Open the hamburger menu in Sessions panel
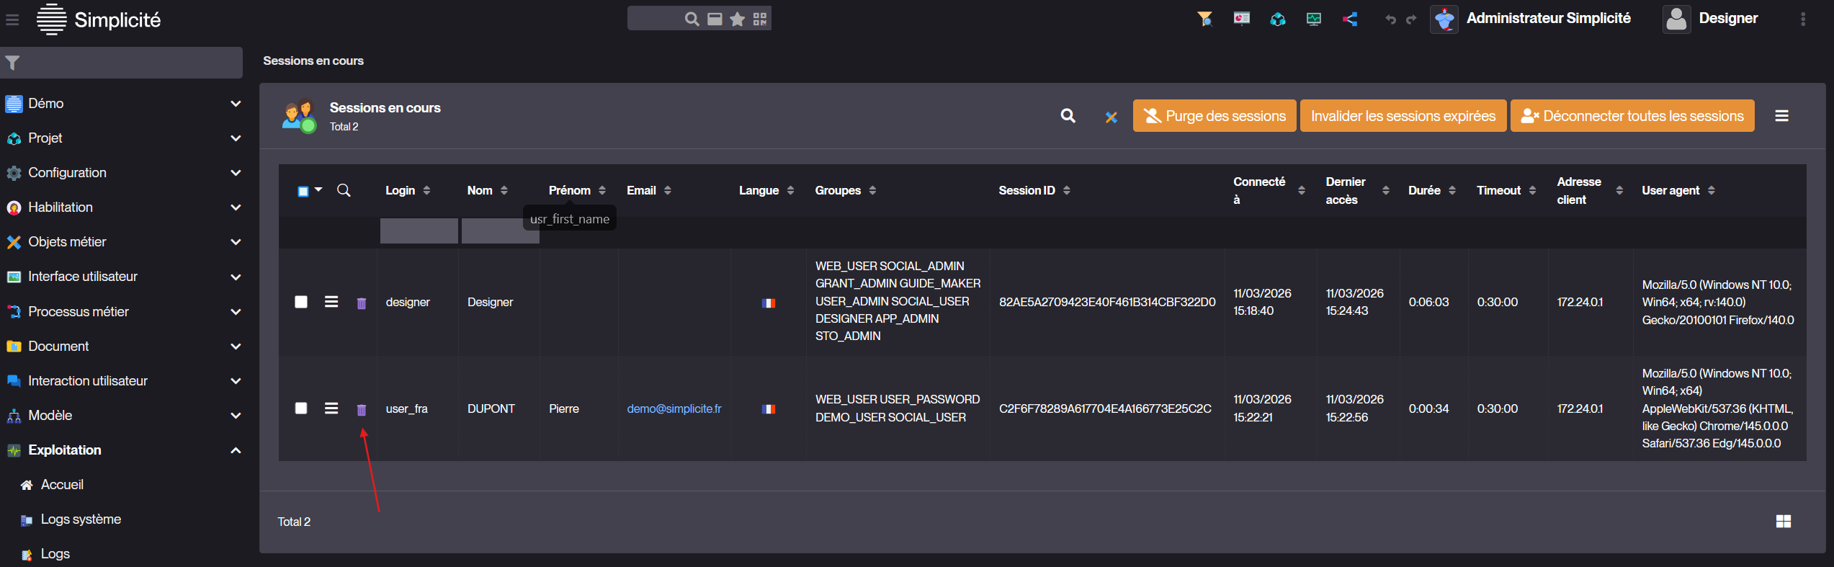 coord(1781,116)
